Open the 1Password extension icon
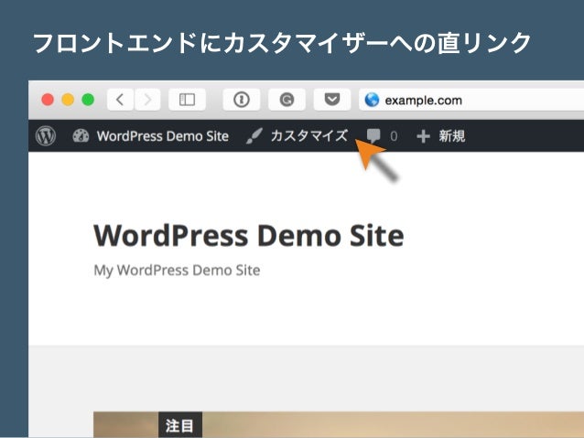Viewport: 584px width, 438px height. click(x=242, y=100)
